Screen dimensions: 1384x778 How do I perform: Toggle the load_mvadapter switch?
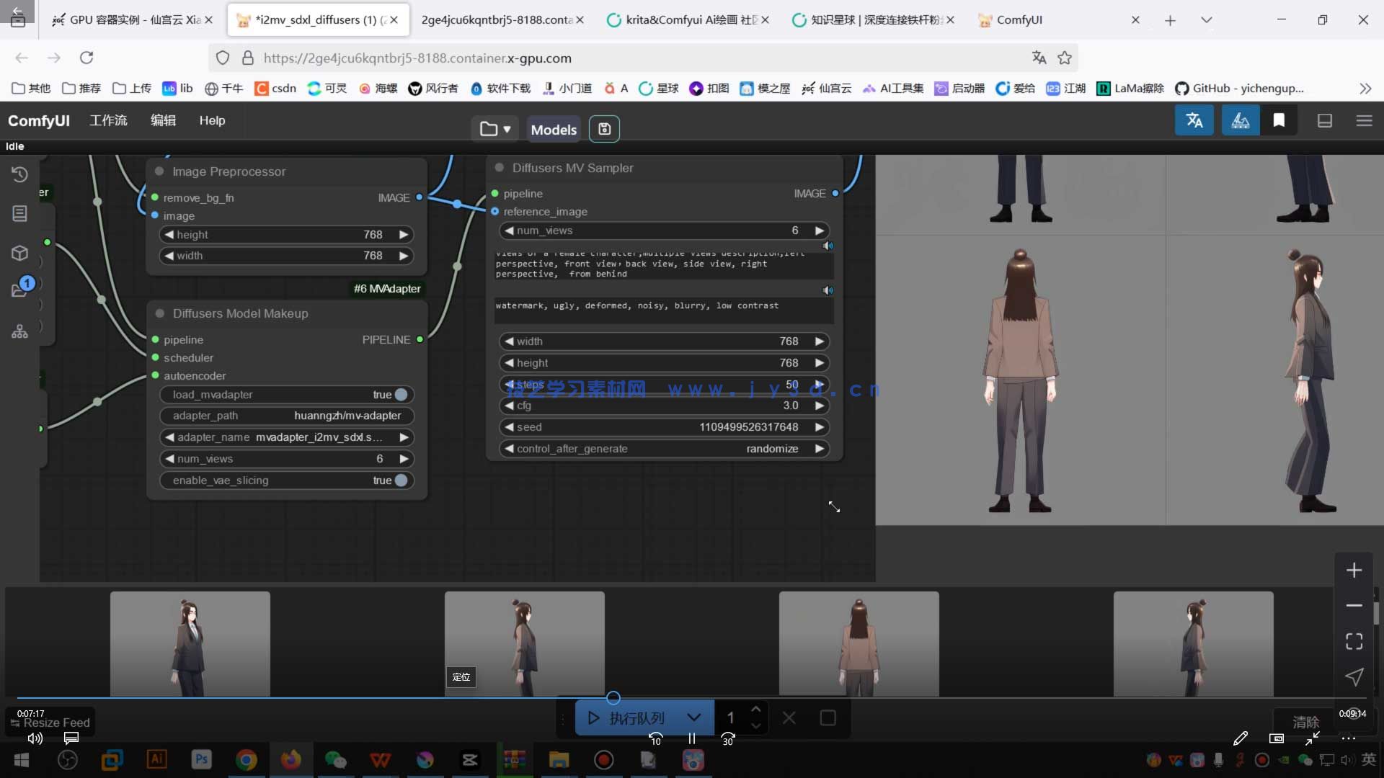pyautogui.click(x=401, y=395)
